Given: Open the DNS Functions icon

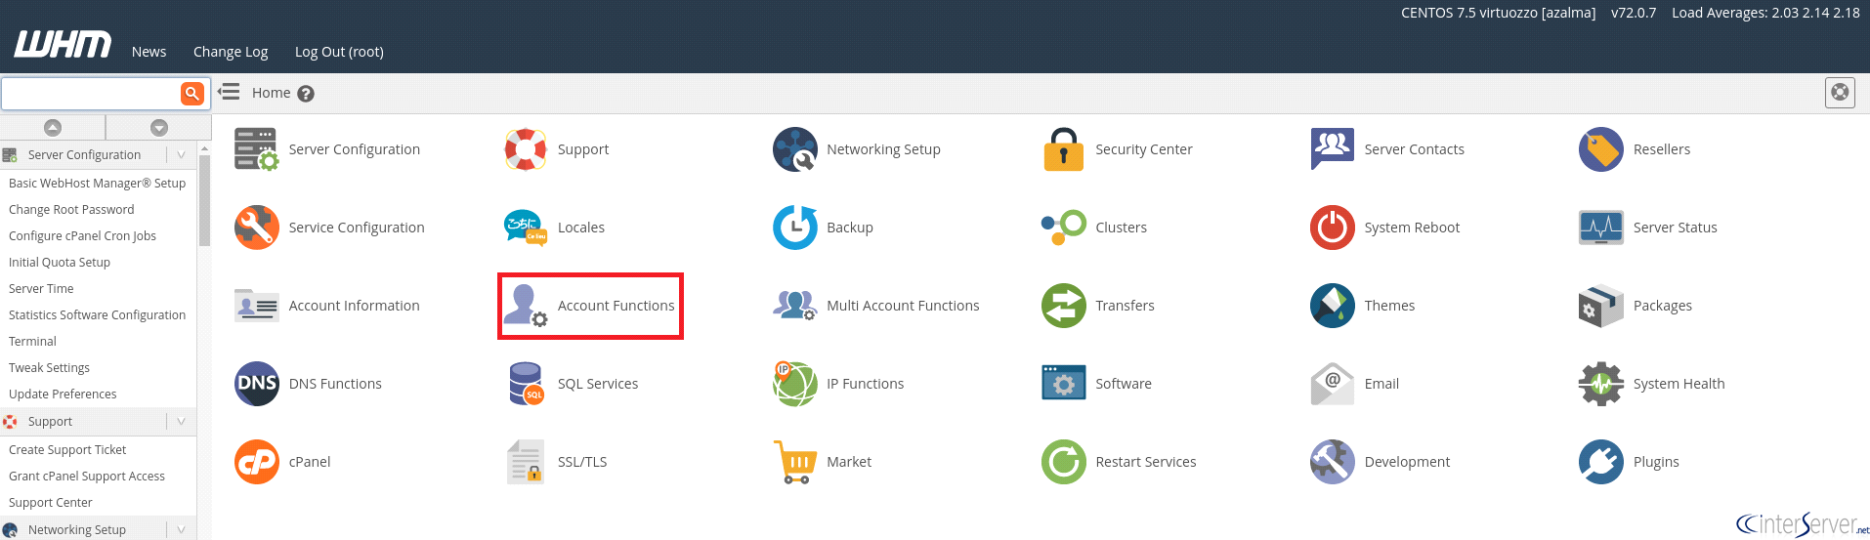Looking at the screenshot, I should 256,384.
